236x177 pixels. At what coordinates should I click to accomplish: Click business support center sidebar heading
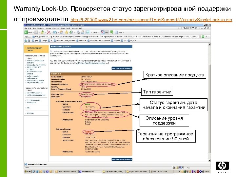(34, 49)
